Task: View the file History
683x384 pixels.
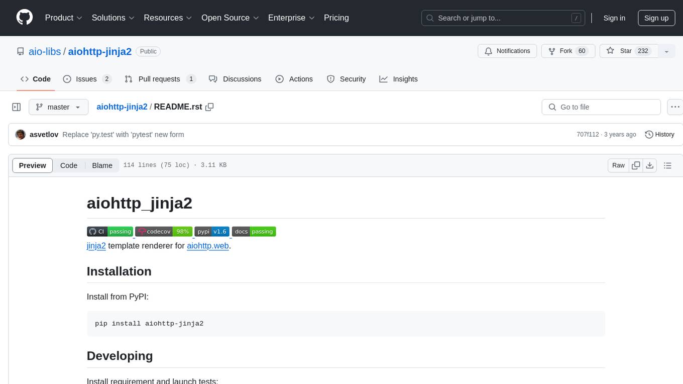Action: [x=659, y=135]
